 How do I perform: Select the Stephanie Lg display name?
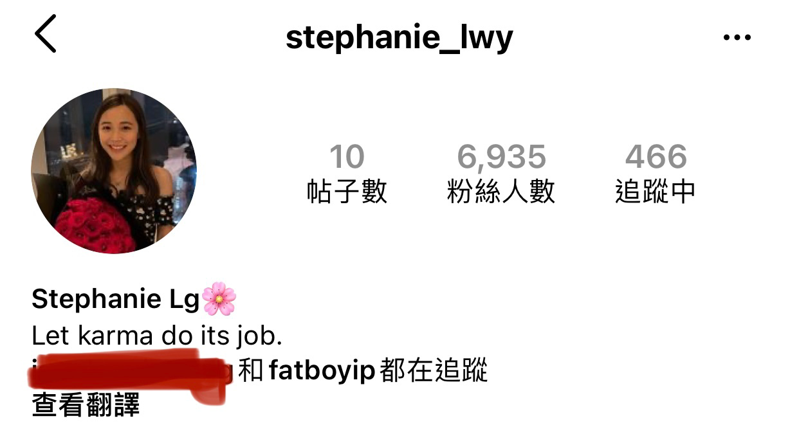pyautogui.click(x=116, y=300)
